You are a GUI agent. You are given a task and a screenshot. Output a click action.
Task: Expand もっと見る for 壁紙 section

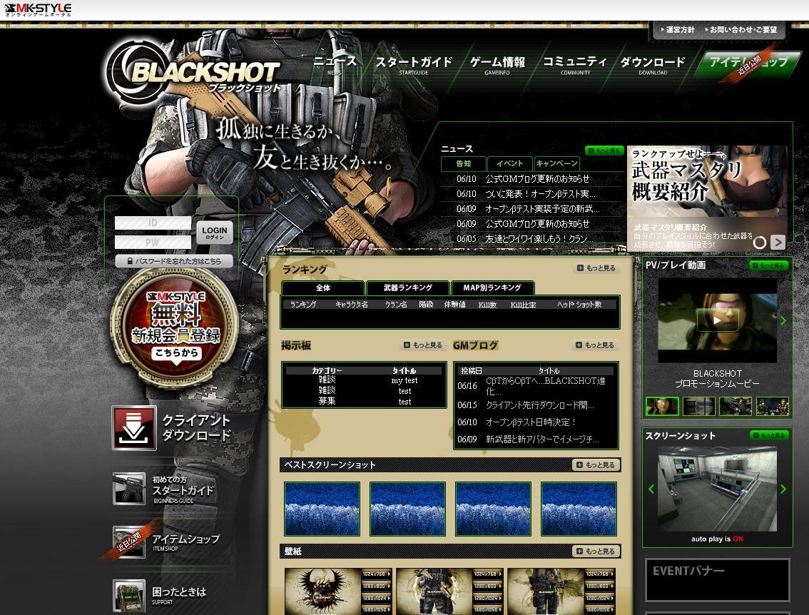coord(596,552)
